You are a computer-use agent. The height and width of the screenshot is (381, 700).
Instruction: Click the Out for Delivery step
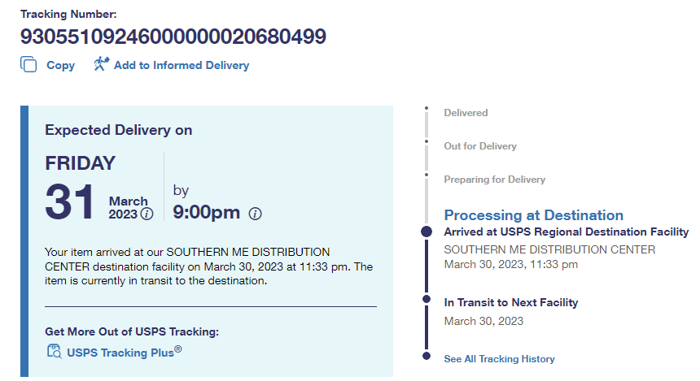[x=479, y=146]
